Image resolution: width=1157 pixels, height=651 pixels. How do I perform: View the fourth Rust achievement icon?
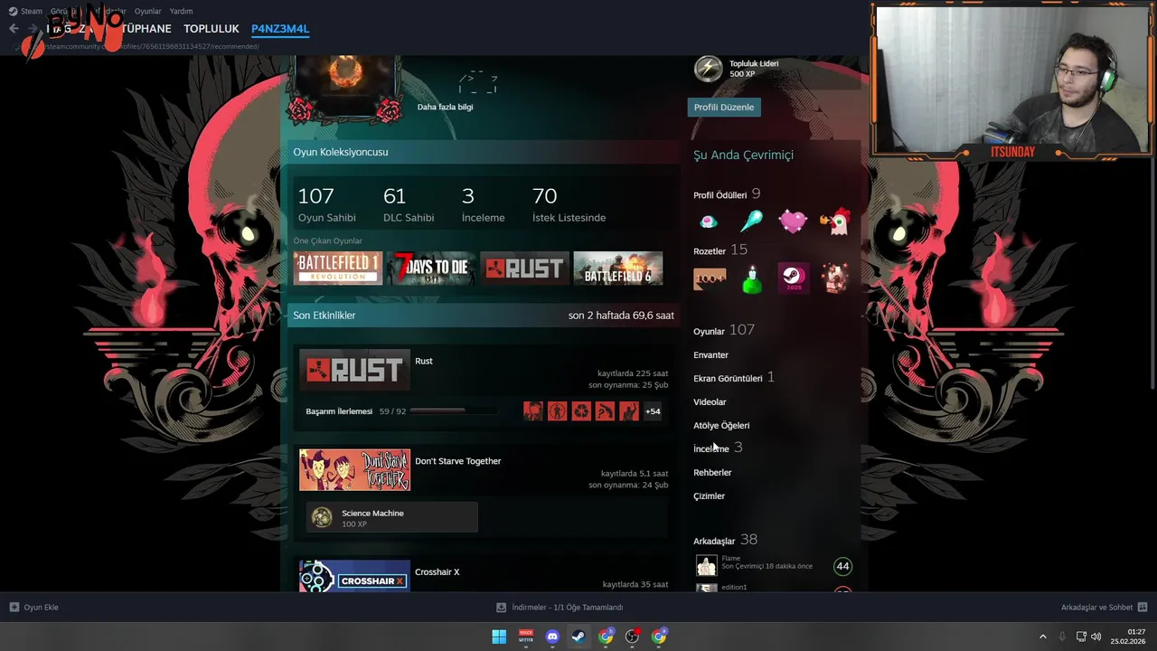[605, 411]
